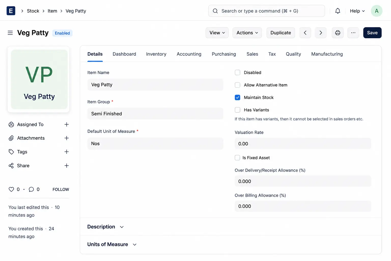The width and height of the screenshot is (391, 261).
Task: Expand the Description section
Action: pos(106,227)
